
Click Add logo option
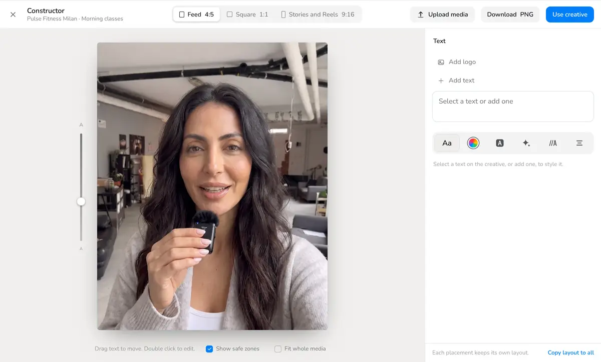(457, 62)
